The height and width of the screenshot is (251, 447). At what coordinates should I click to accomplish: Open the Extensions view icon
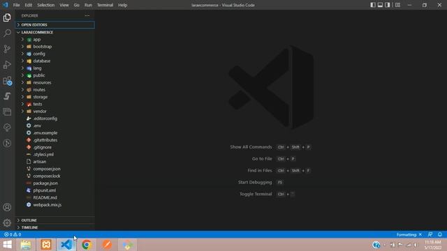(x=7, y=81)
